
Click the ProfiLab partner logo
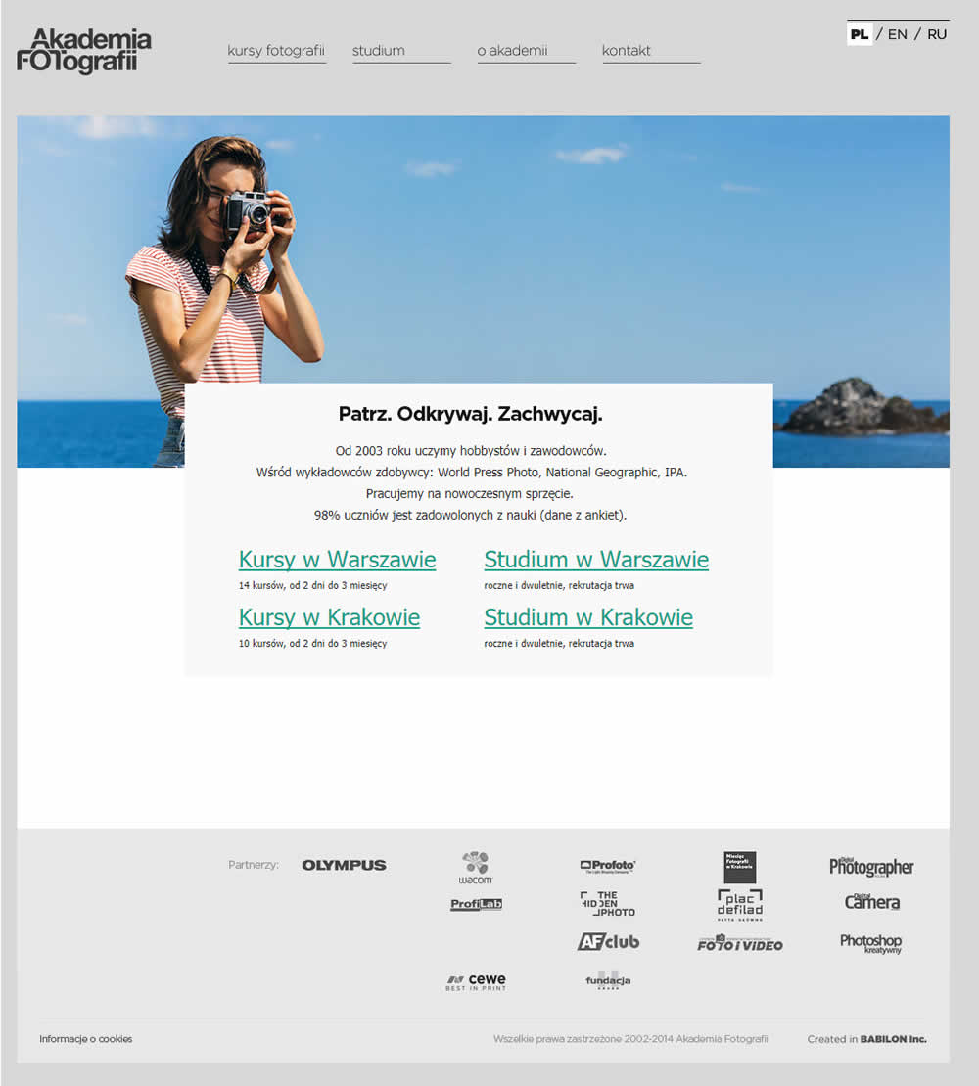click(x=476, y=905)
